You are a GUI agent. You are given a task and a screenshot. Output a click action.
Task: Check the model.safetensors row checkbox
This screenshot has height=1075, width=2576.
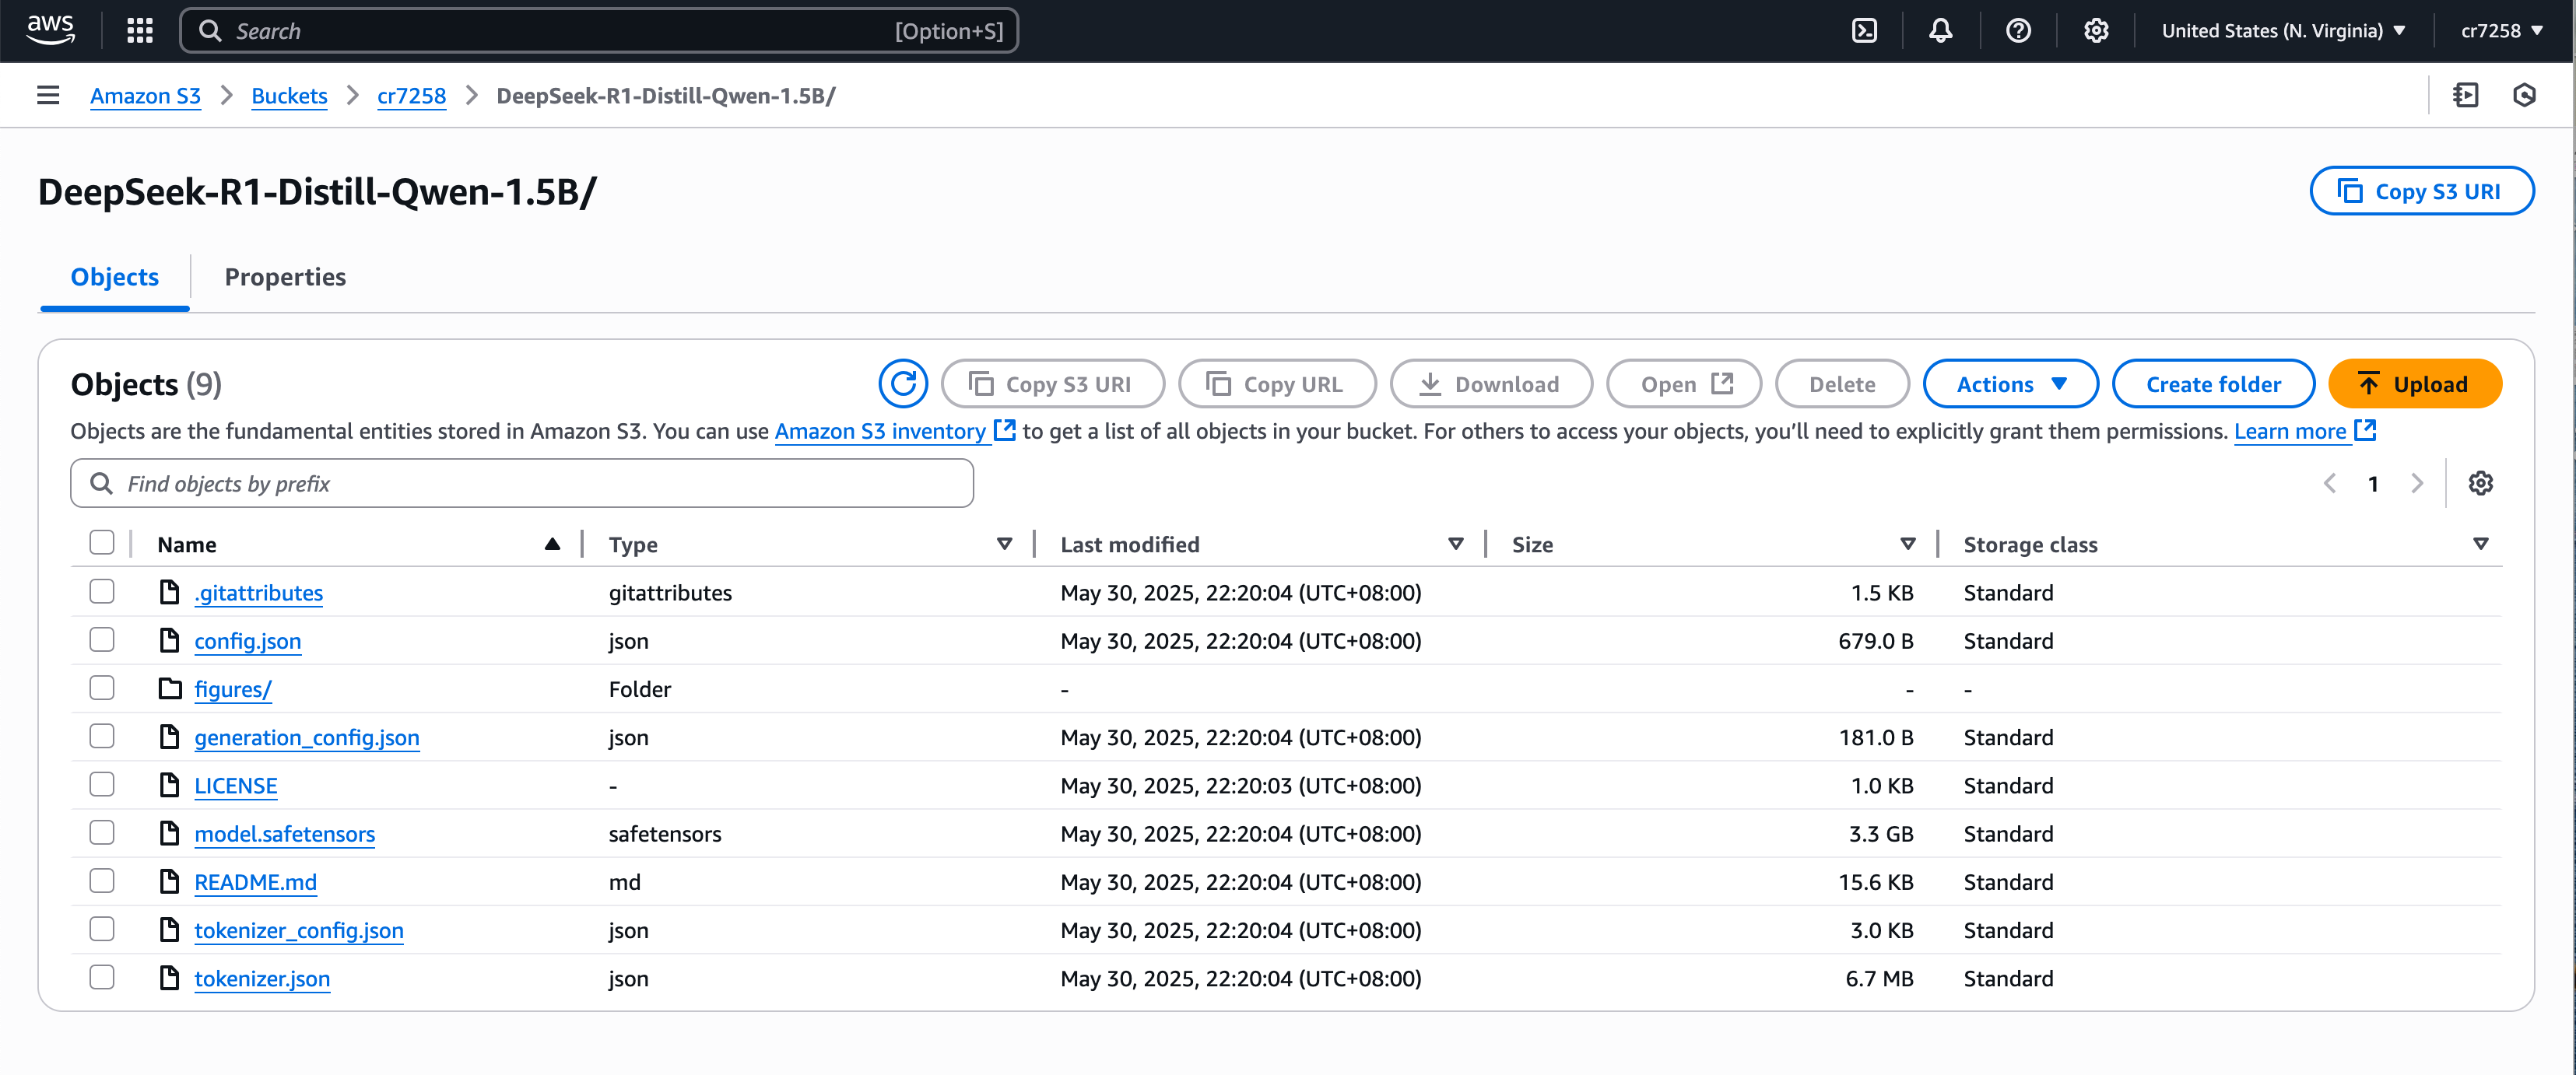102,832
